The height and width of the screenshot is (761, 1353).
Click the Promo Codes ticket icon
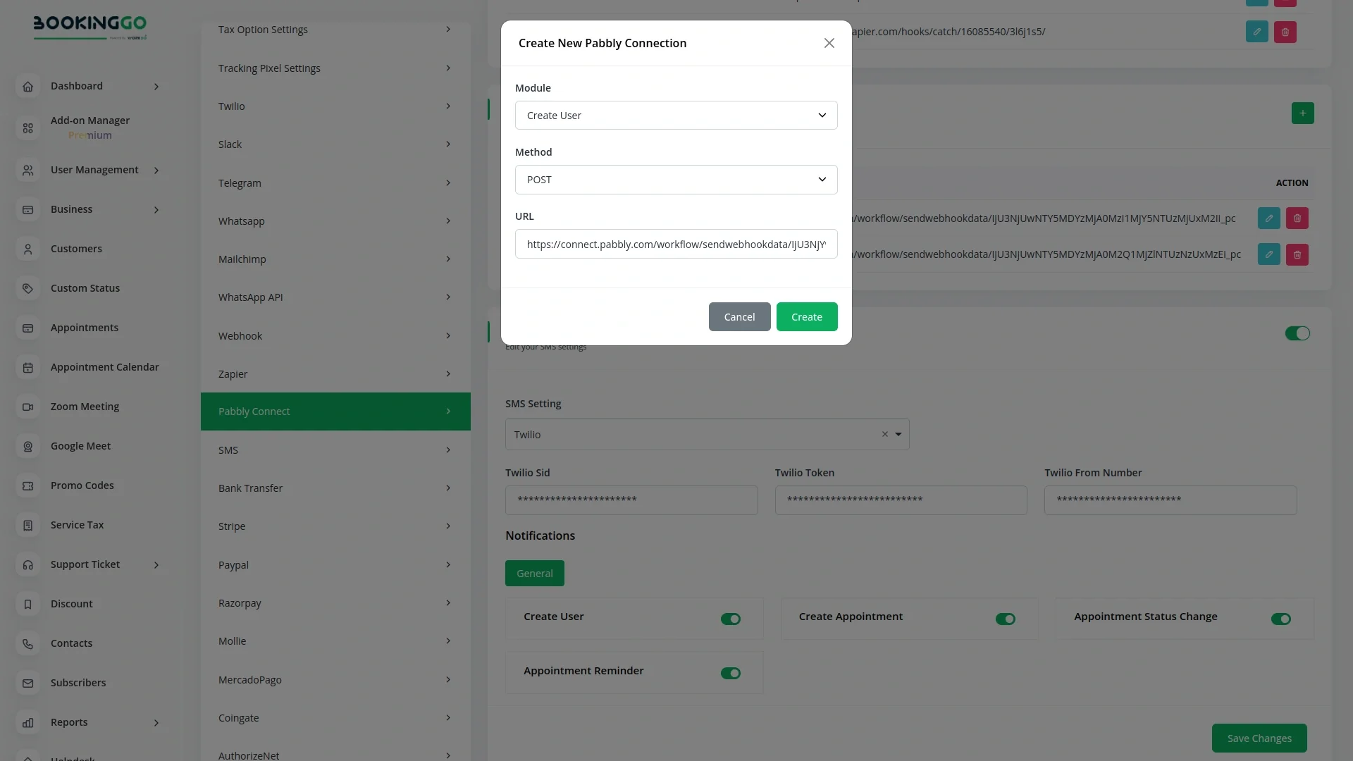28,486
